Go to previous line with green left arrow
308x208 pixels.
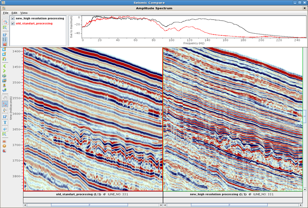4,66
